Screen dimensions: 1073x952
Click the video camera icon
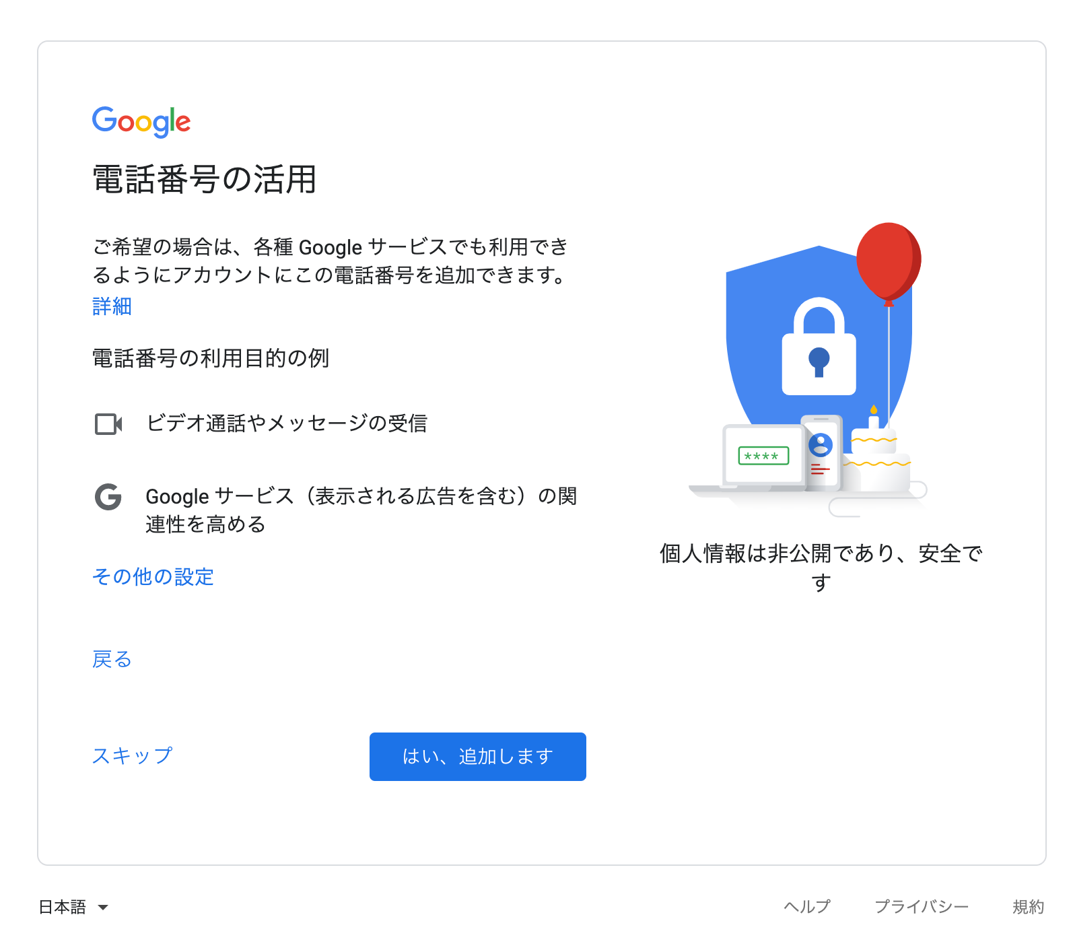tap(108, 424)
